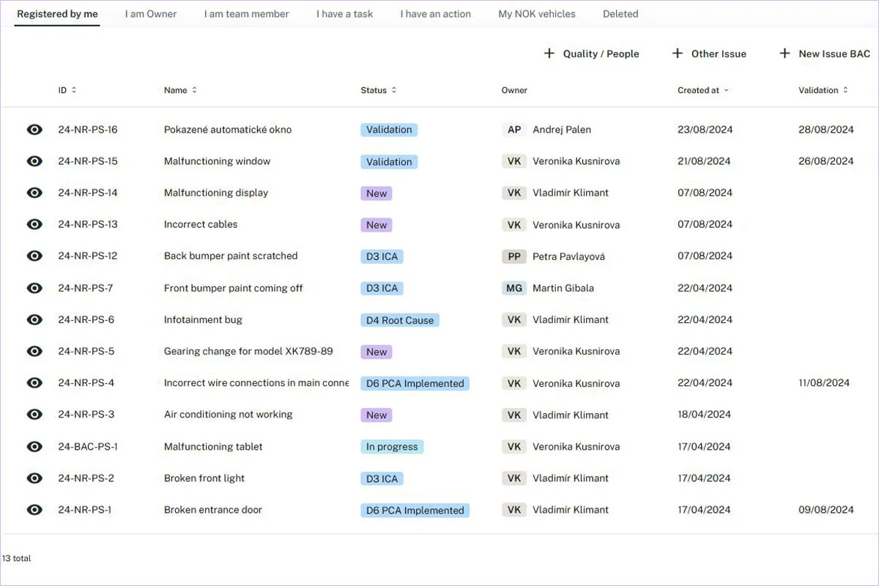The image size is (879, 586).
Task: Click created date 18/04/2024
Action: click(704, 414)
